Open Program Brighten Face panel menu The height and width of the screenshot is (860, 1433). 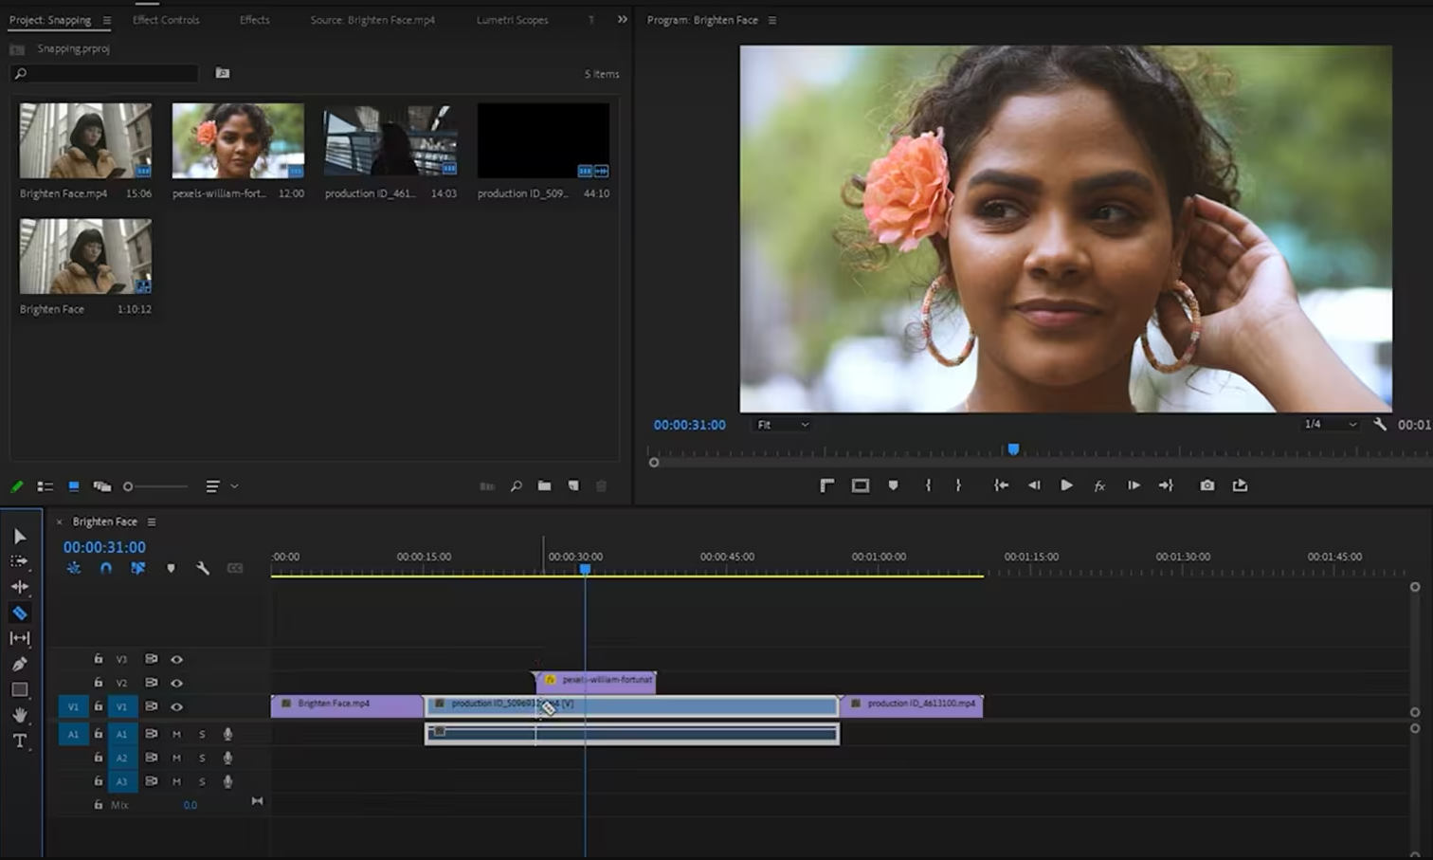pos(771,20)
